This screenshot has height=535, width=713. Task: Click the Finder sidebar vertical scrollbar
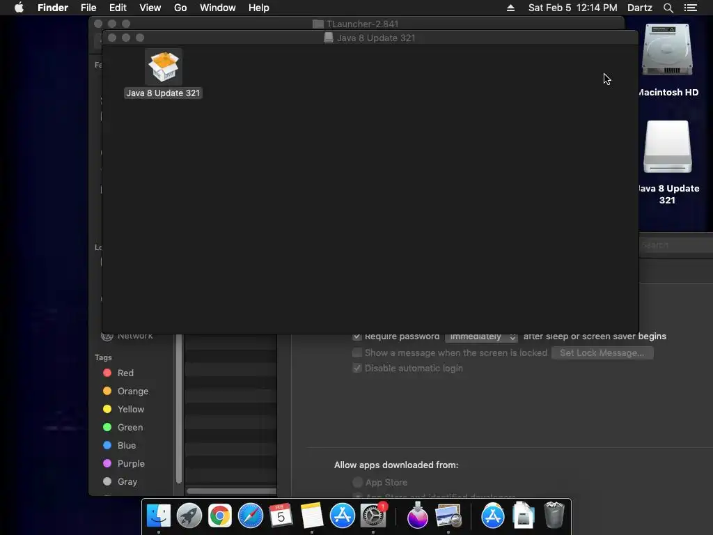coord(179,408)
